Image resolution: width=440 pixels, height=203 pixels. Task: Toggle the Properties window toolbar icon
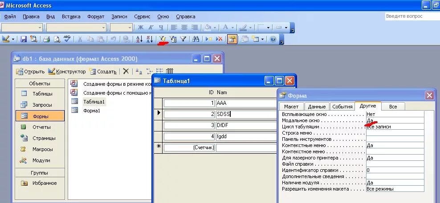[x=232, y=39]
